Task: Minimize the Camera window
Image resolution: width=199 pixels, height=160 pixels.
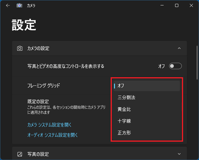Action: (x=162, y=6)
